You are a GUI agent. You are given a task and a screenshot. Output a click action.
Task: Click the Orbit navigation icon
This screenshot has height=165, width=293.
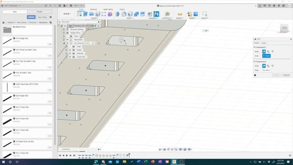click(x=160, y=149)
